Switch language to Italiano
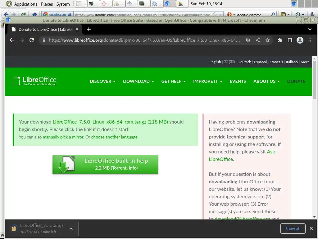This screenshot has width=318, height=239. pos(292,62)
